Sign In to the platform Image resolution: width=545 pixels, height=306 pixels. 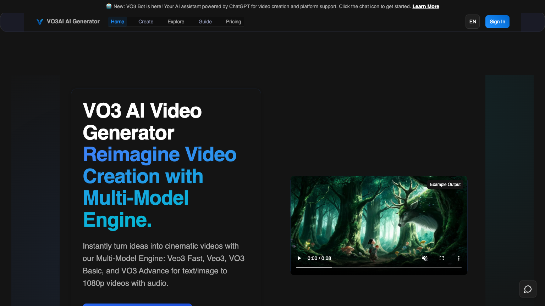[497, 22]
